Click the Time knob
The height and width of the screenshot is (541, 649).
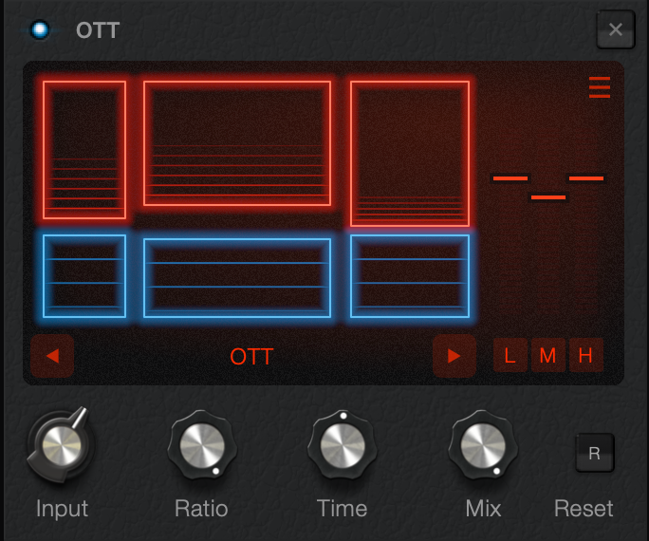coord(343,445)
